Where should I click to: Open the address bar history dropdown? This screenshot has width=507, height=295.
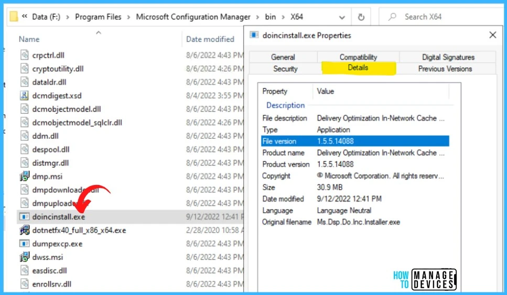pyautogui.click(x=342, y=17)
